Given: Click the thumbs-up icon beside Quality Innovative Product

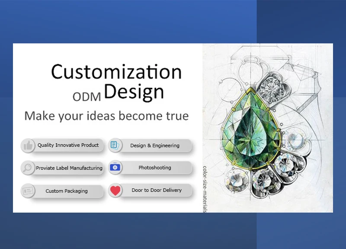Looking at the screenshot, I should click(x=28, y=146).
